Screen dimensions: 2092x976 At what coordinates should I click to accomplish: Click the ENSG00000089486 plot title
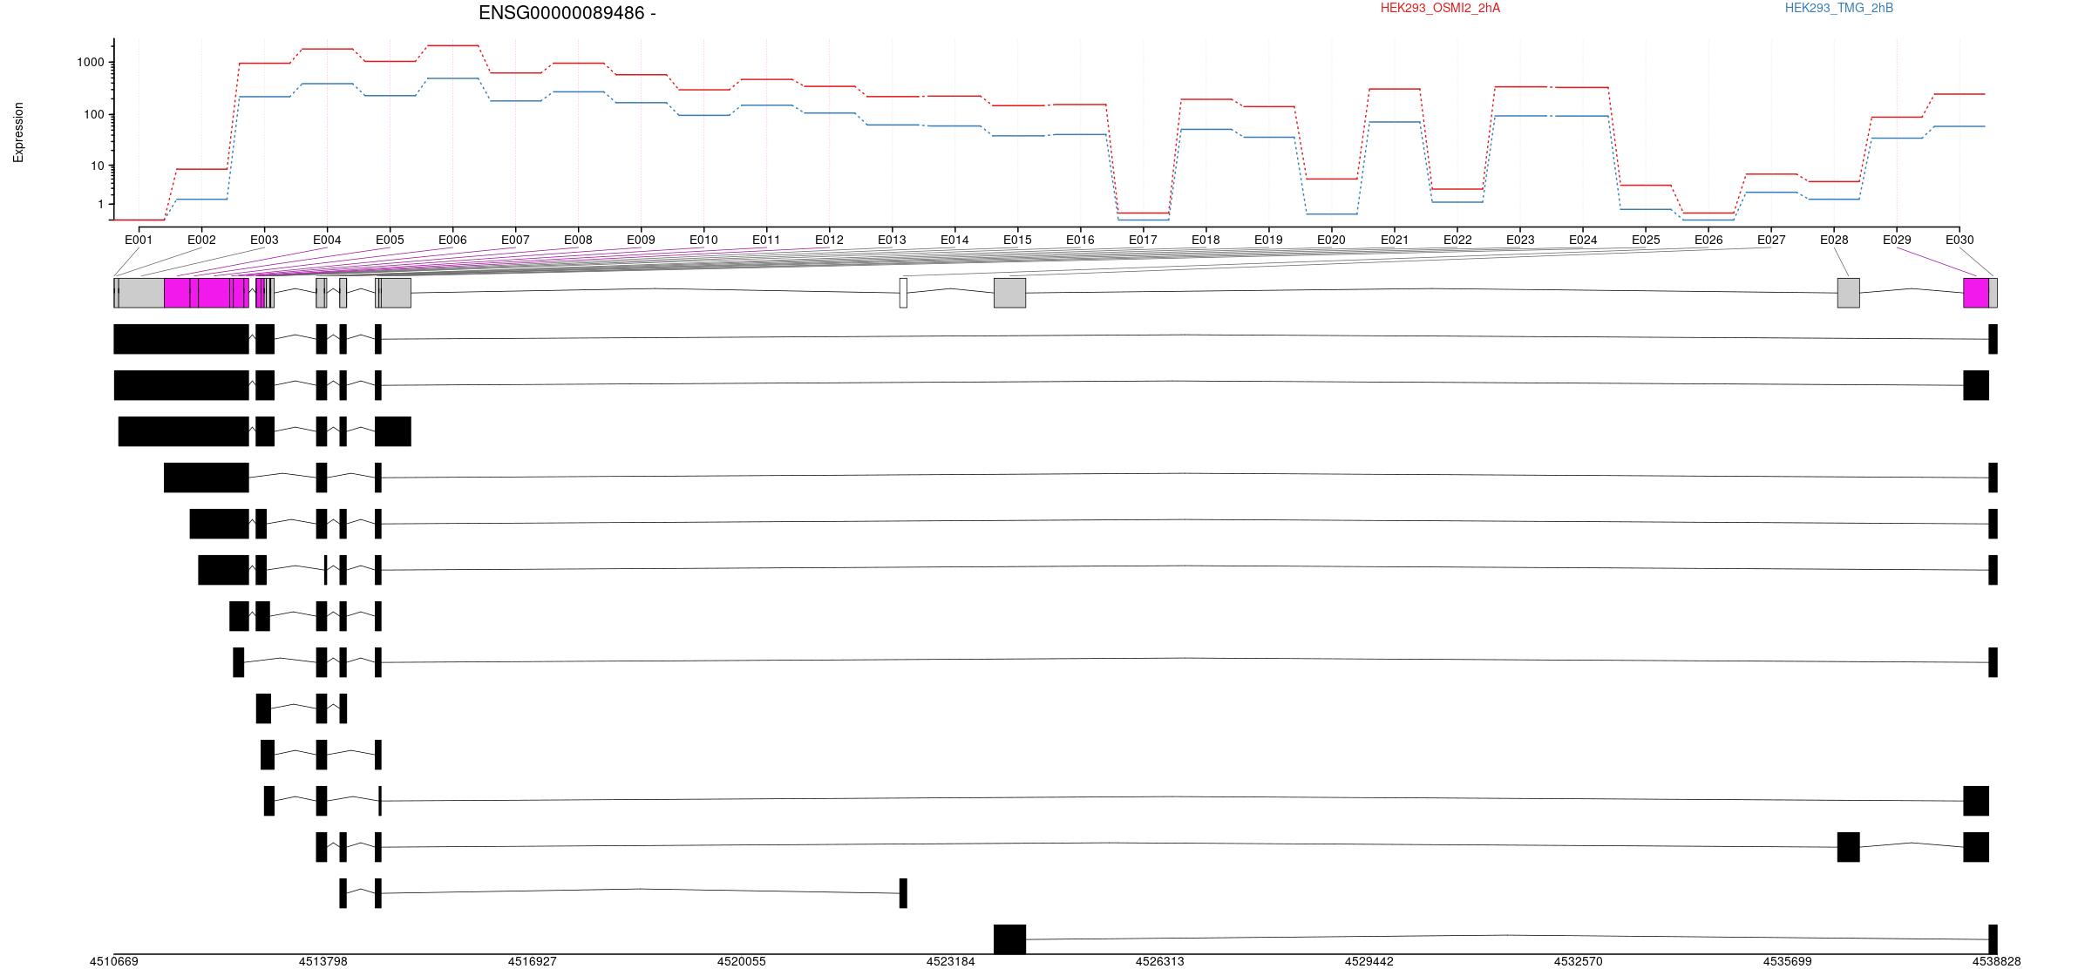(x=567, y=13)
